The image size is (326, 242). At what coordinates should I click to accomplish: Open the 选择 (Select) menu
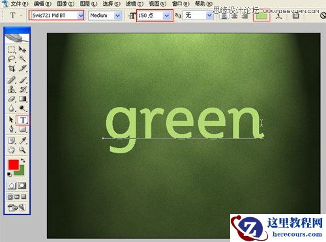pyautogui.click(x=111, y=3)
